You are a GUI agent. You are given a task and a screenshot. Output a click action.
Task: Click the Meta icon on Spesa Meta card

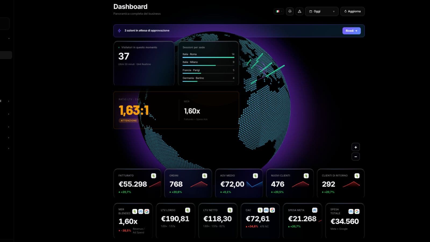pyautogui.click(x=315, y=210)
